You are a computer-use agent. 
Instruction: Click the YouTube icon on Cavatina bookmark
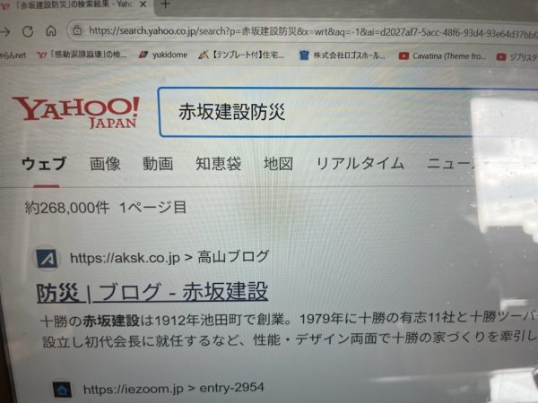[x=403, y=56]
